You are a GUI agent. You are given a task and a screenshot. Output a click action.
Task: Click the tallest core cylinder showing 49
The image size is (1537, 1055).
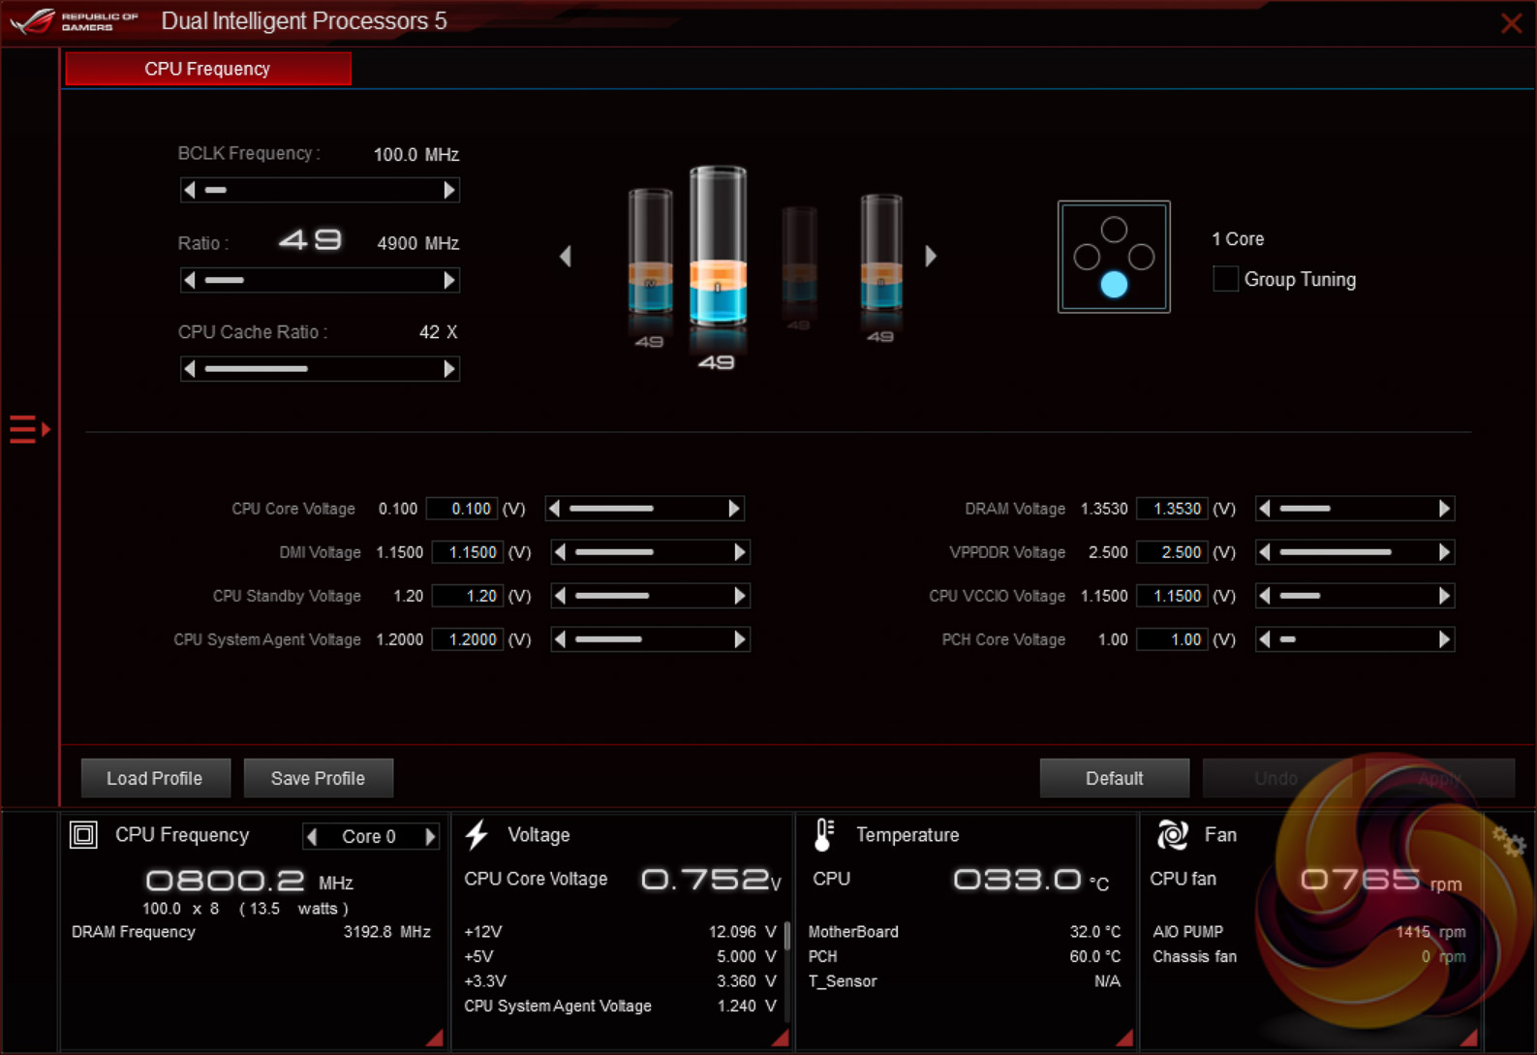718,247
